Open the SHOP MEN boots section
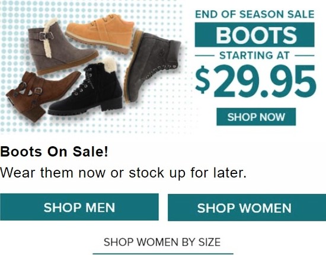Screen dimensions: 326x255 coord(79,207)
